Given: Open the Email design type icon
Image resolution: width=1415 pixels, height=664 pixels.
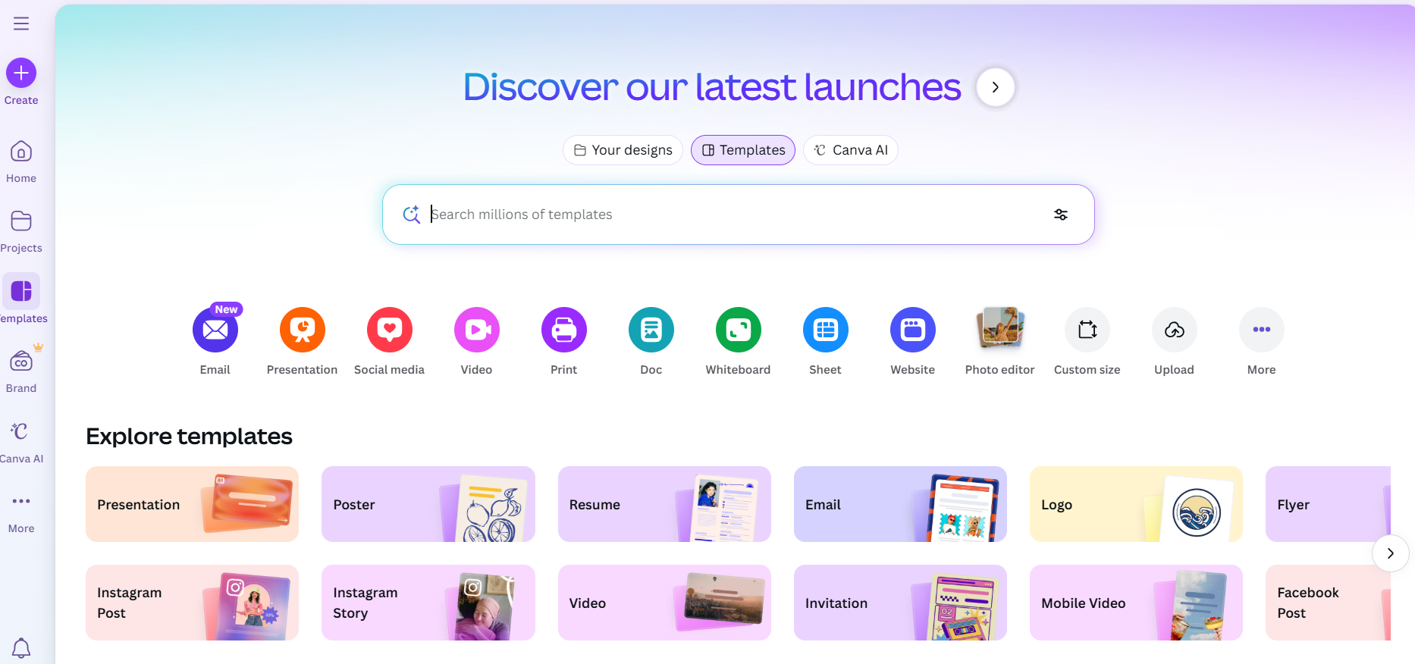Looking at the screenshot, I should point(215,330).
